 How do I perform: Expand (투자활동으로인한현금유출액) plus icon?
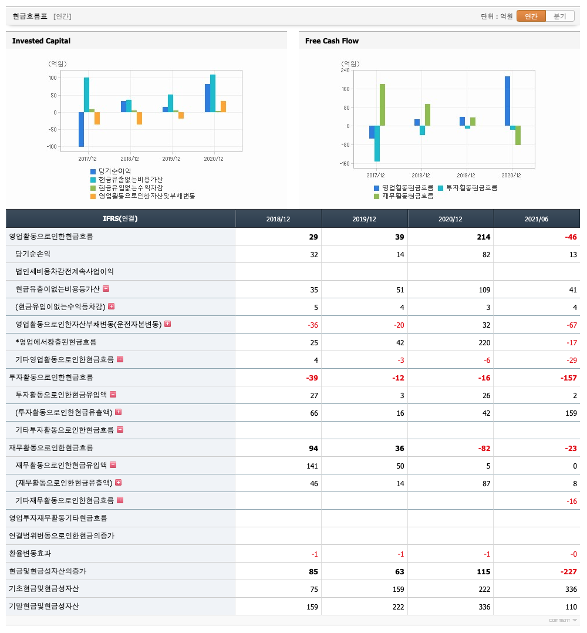coord(119,412)
